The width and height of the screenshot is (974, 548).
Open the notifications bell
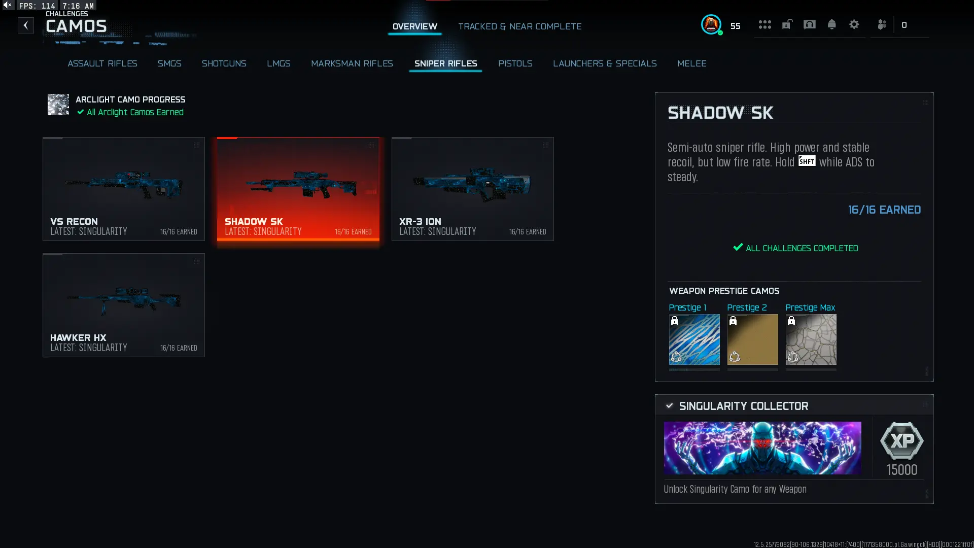pyautogui.click(x=831, y=24)
